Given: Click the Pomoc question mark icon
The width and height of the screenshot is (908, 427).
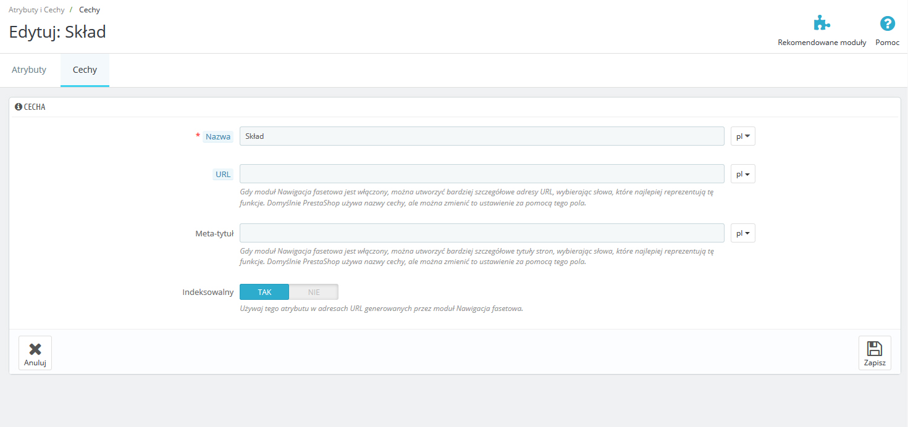Looking at the screenshot, I should pyautogui.click(x=887, y=24).
